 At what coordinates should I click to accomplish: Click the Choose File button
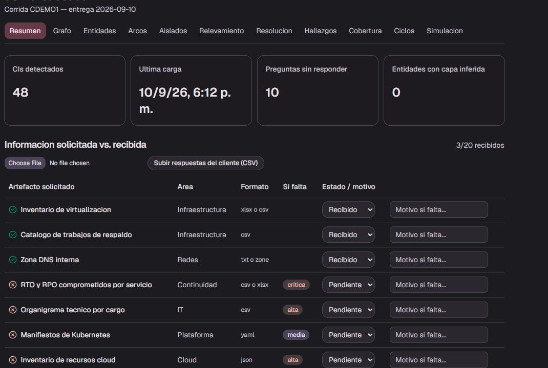(25, 163)
